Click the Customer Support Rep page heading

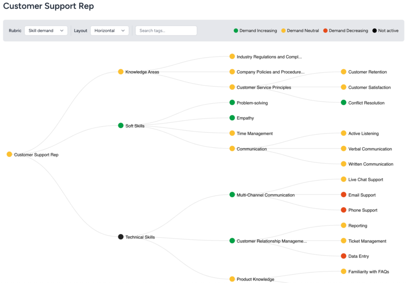tap(48, 6)
